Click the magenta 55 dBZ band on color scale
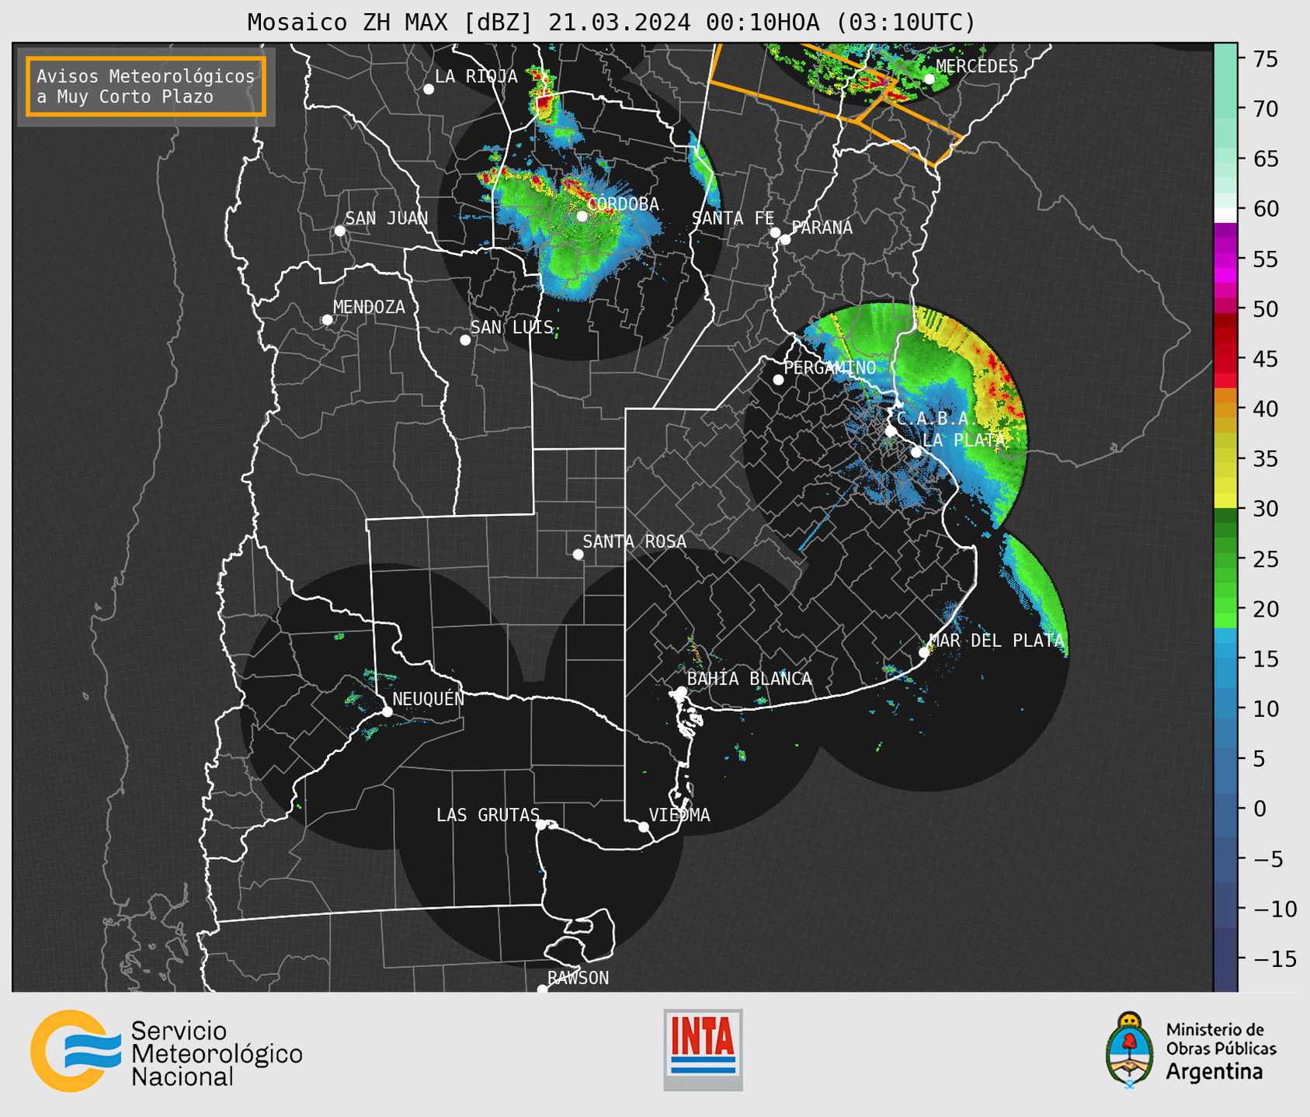Image resolution: width=1310 pixels, height=1117 pixels. tap(1225, 259)
